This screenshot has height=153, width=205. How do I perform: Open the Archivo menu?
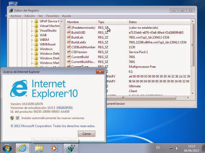click(16, 16)
